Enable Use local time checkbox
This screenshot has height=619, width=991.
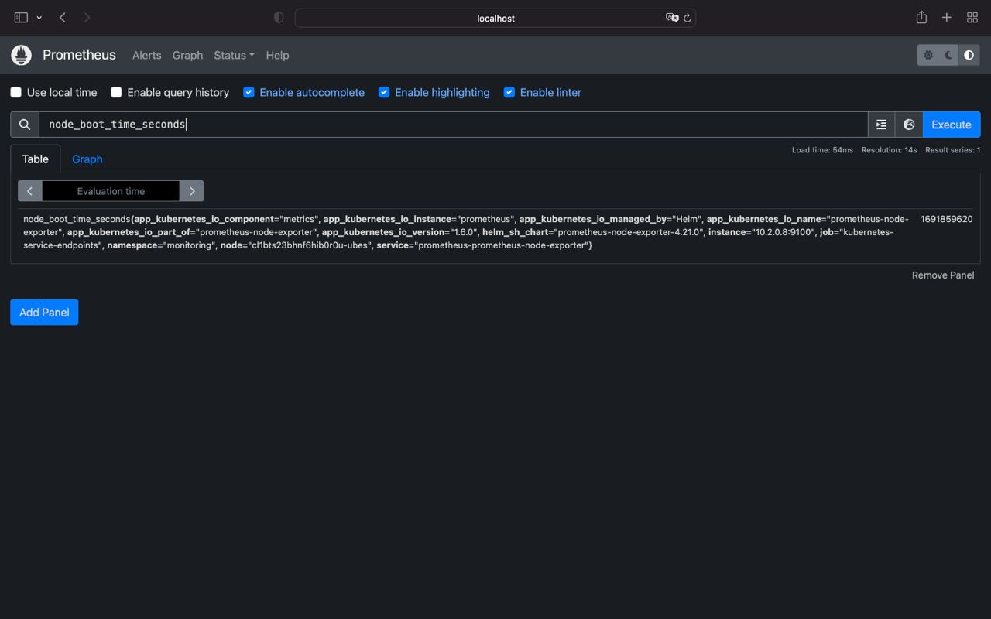click(15, 92)
